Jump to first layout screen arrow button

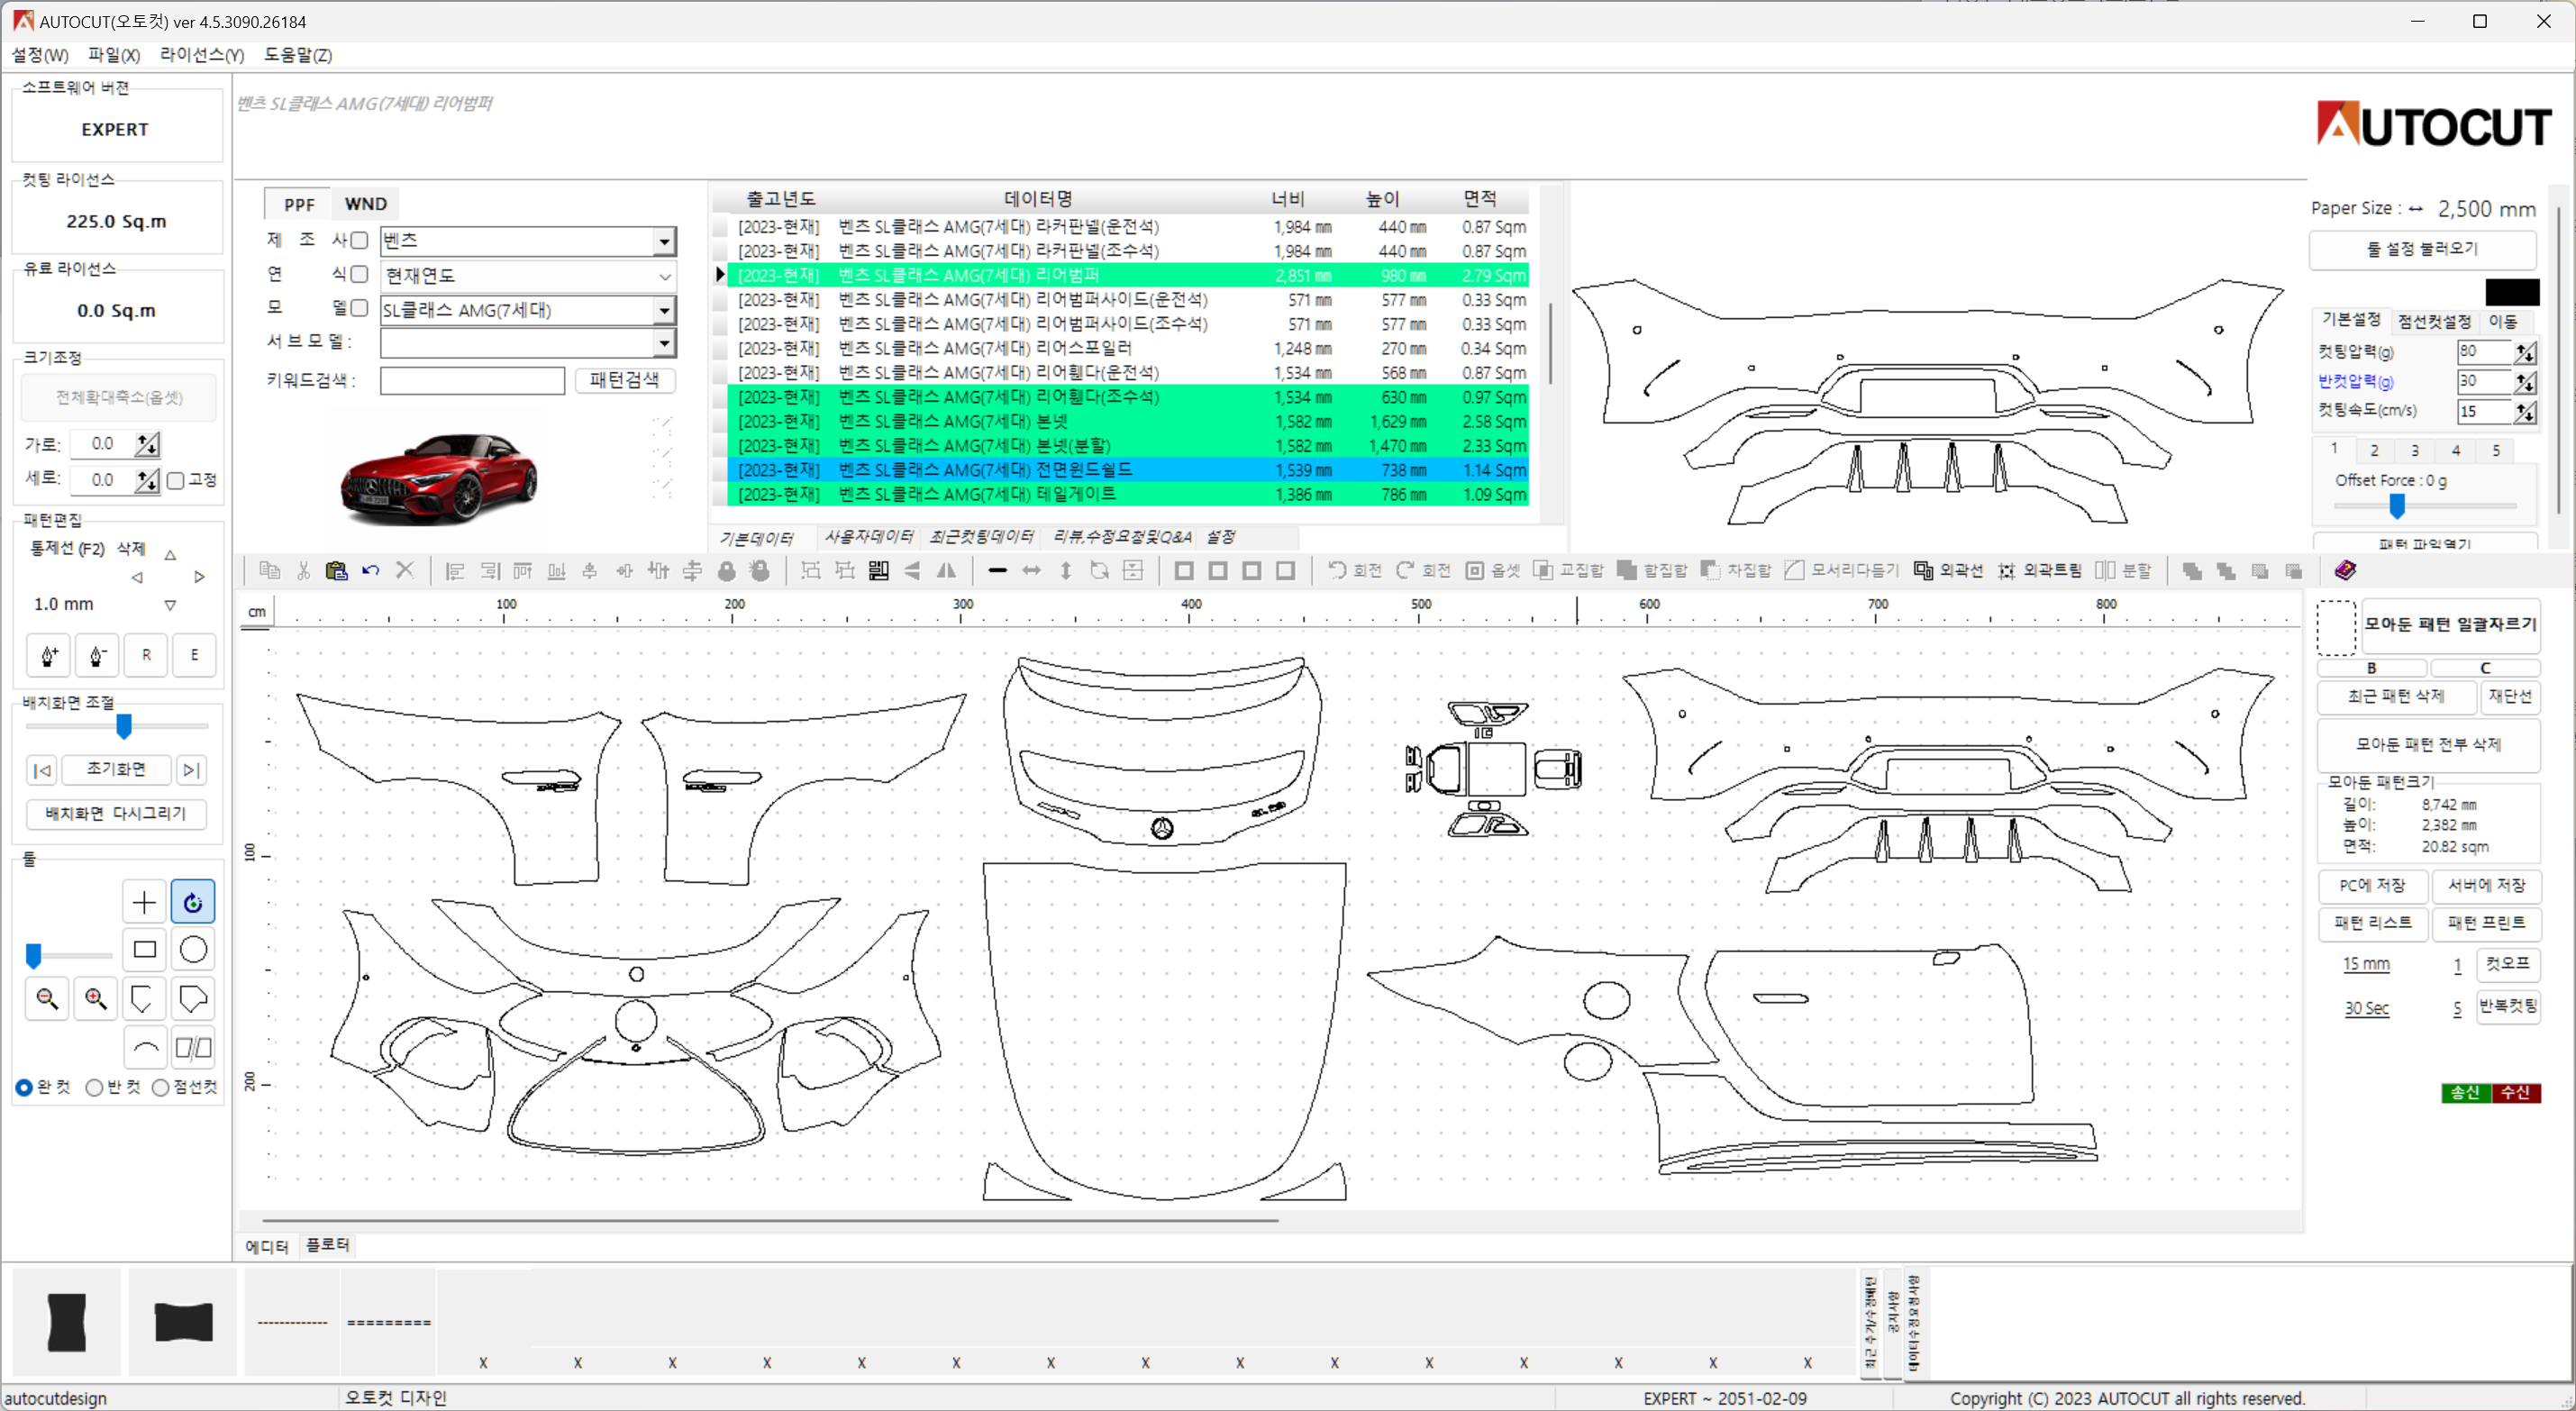(42, 770)
